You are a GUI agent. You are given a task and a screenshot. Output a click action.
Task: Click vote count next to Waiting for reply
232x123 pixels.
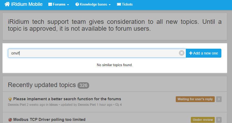point(219,99)
